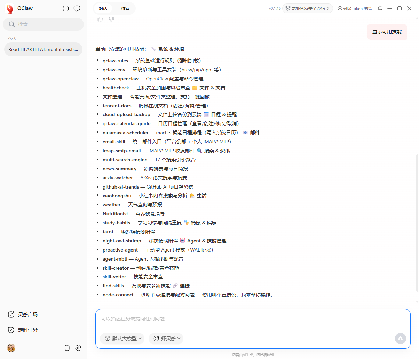Click the chat vertical scrollbar
Viewport: 419px width, 359px height.
point(417,223)
